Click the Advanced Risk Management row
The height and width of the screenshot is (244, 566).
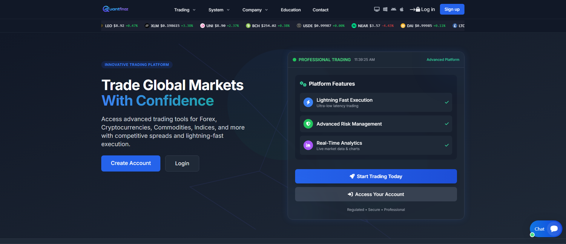click(x=376, y=124)
